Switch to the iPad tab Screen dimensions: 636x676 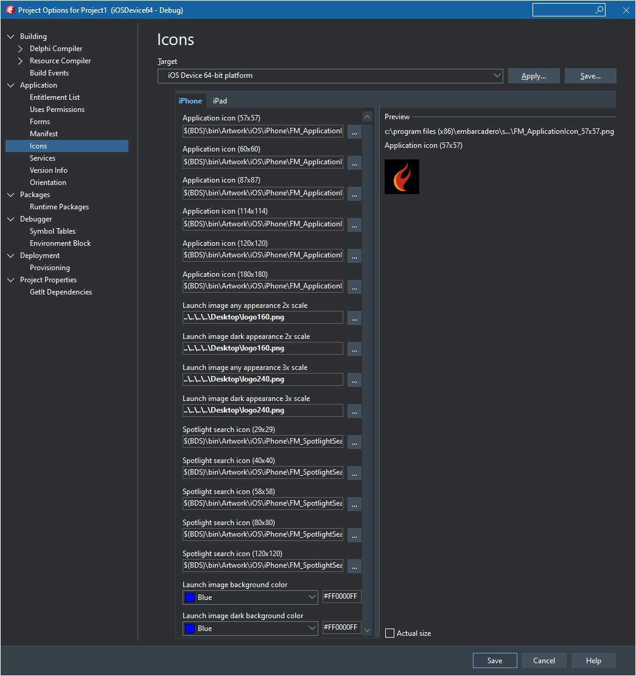220,101
